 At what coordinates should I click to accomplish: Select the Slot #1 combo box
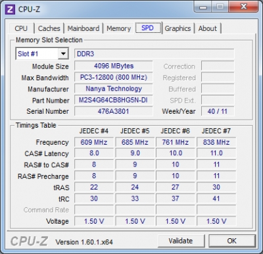(x=42, y=54)
